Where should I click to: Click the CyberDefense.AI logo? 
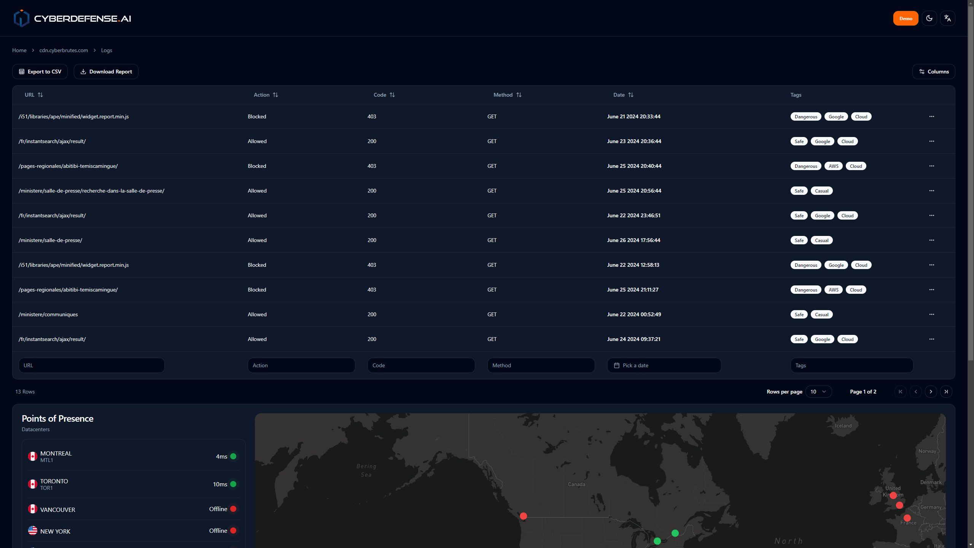tap(72, 18)
